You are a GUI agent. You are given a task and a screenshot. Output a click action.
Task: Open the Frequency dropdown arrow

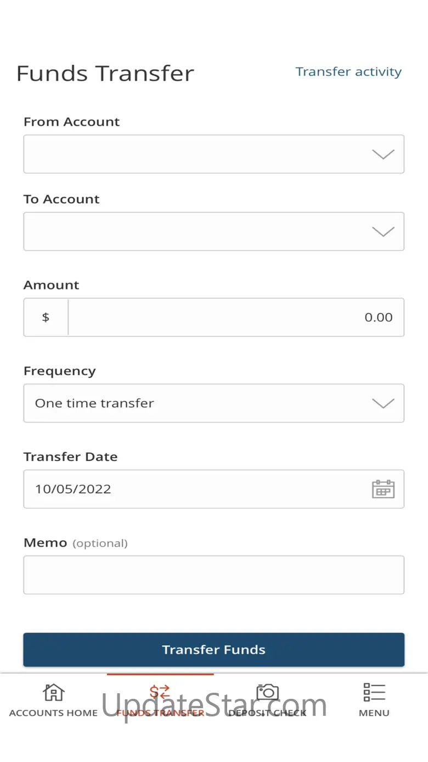(x=383, y=403)
